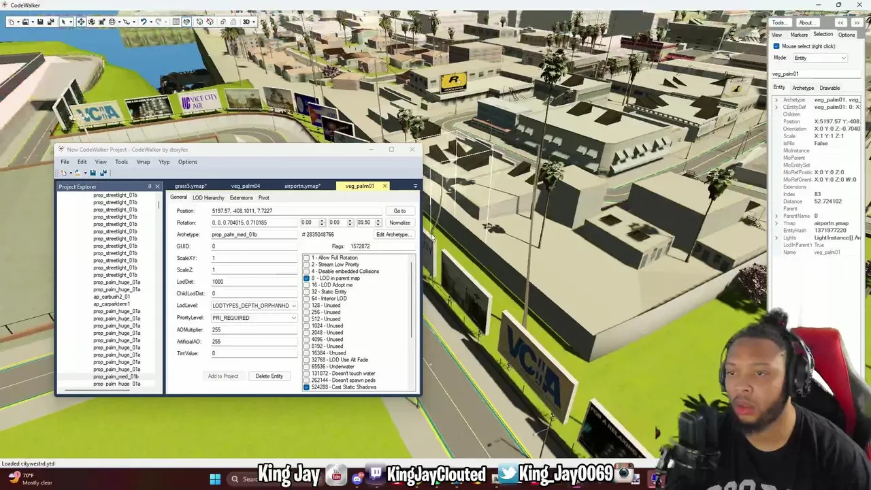Open the LodLevel dropdown
Viewport: 871px width, 490px height.
(254, 306)
